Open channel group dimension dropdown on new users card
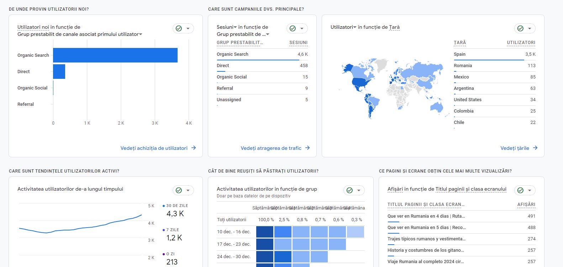 pyautogui.click(x=80, y=34)
